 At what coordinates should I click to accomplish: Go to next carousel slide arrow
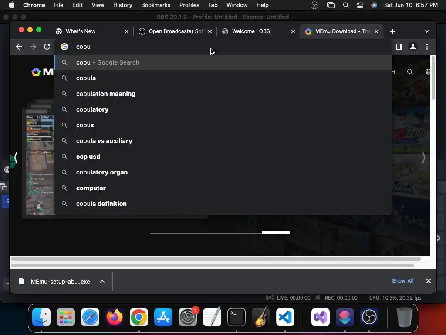point(423,157)
